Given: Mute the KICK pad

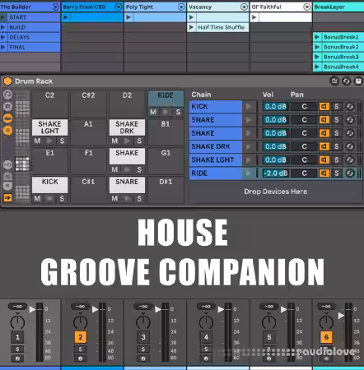Looking at the screenshot, I should [37, 198].
